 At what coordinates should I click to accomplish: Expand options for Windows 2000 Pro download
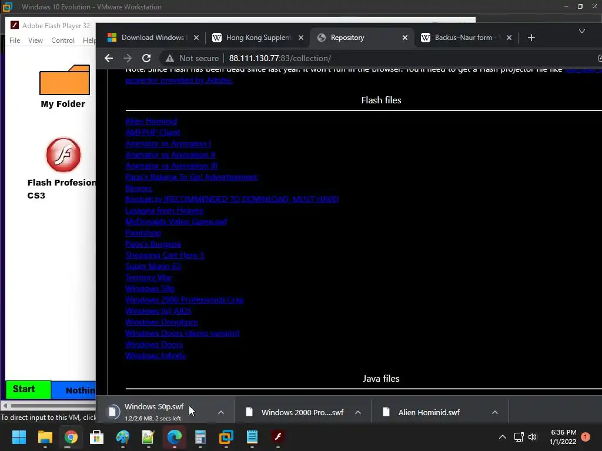coord(358,412)
